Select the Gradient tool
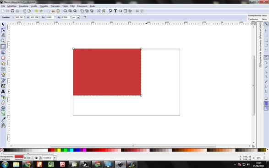This screenshot has width=269, height=168. 3,114
